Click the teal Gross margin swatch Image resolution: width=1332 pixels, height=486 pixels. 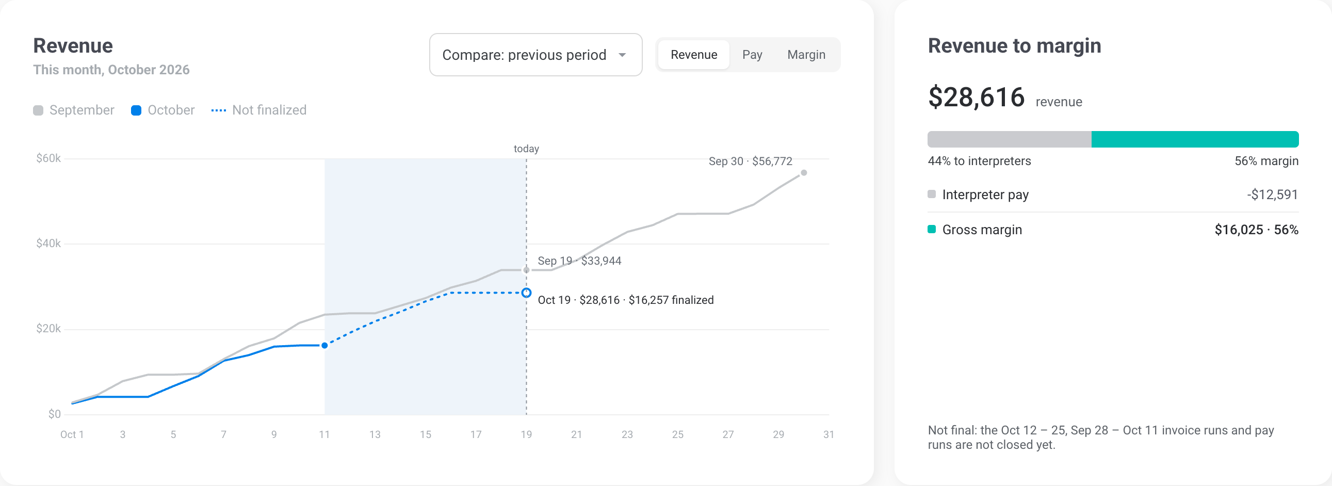pyautogui.click(x=932, y=229)
